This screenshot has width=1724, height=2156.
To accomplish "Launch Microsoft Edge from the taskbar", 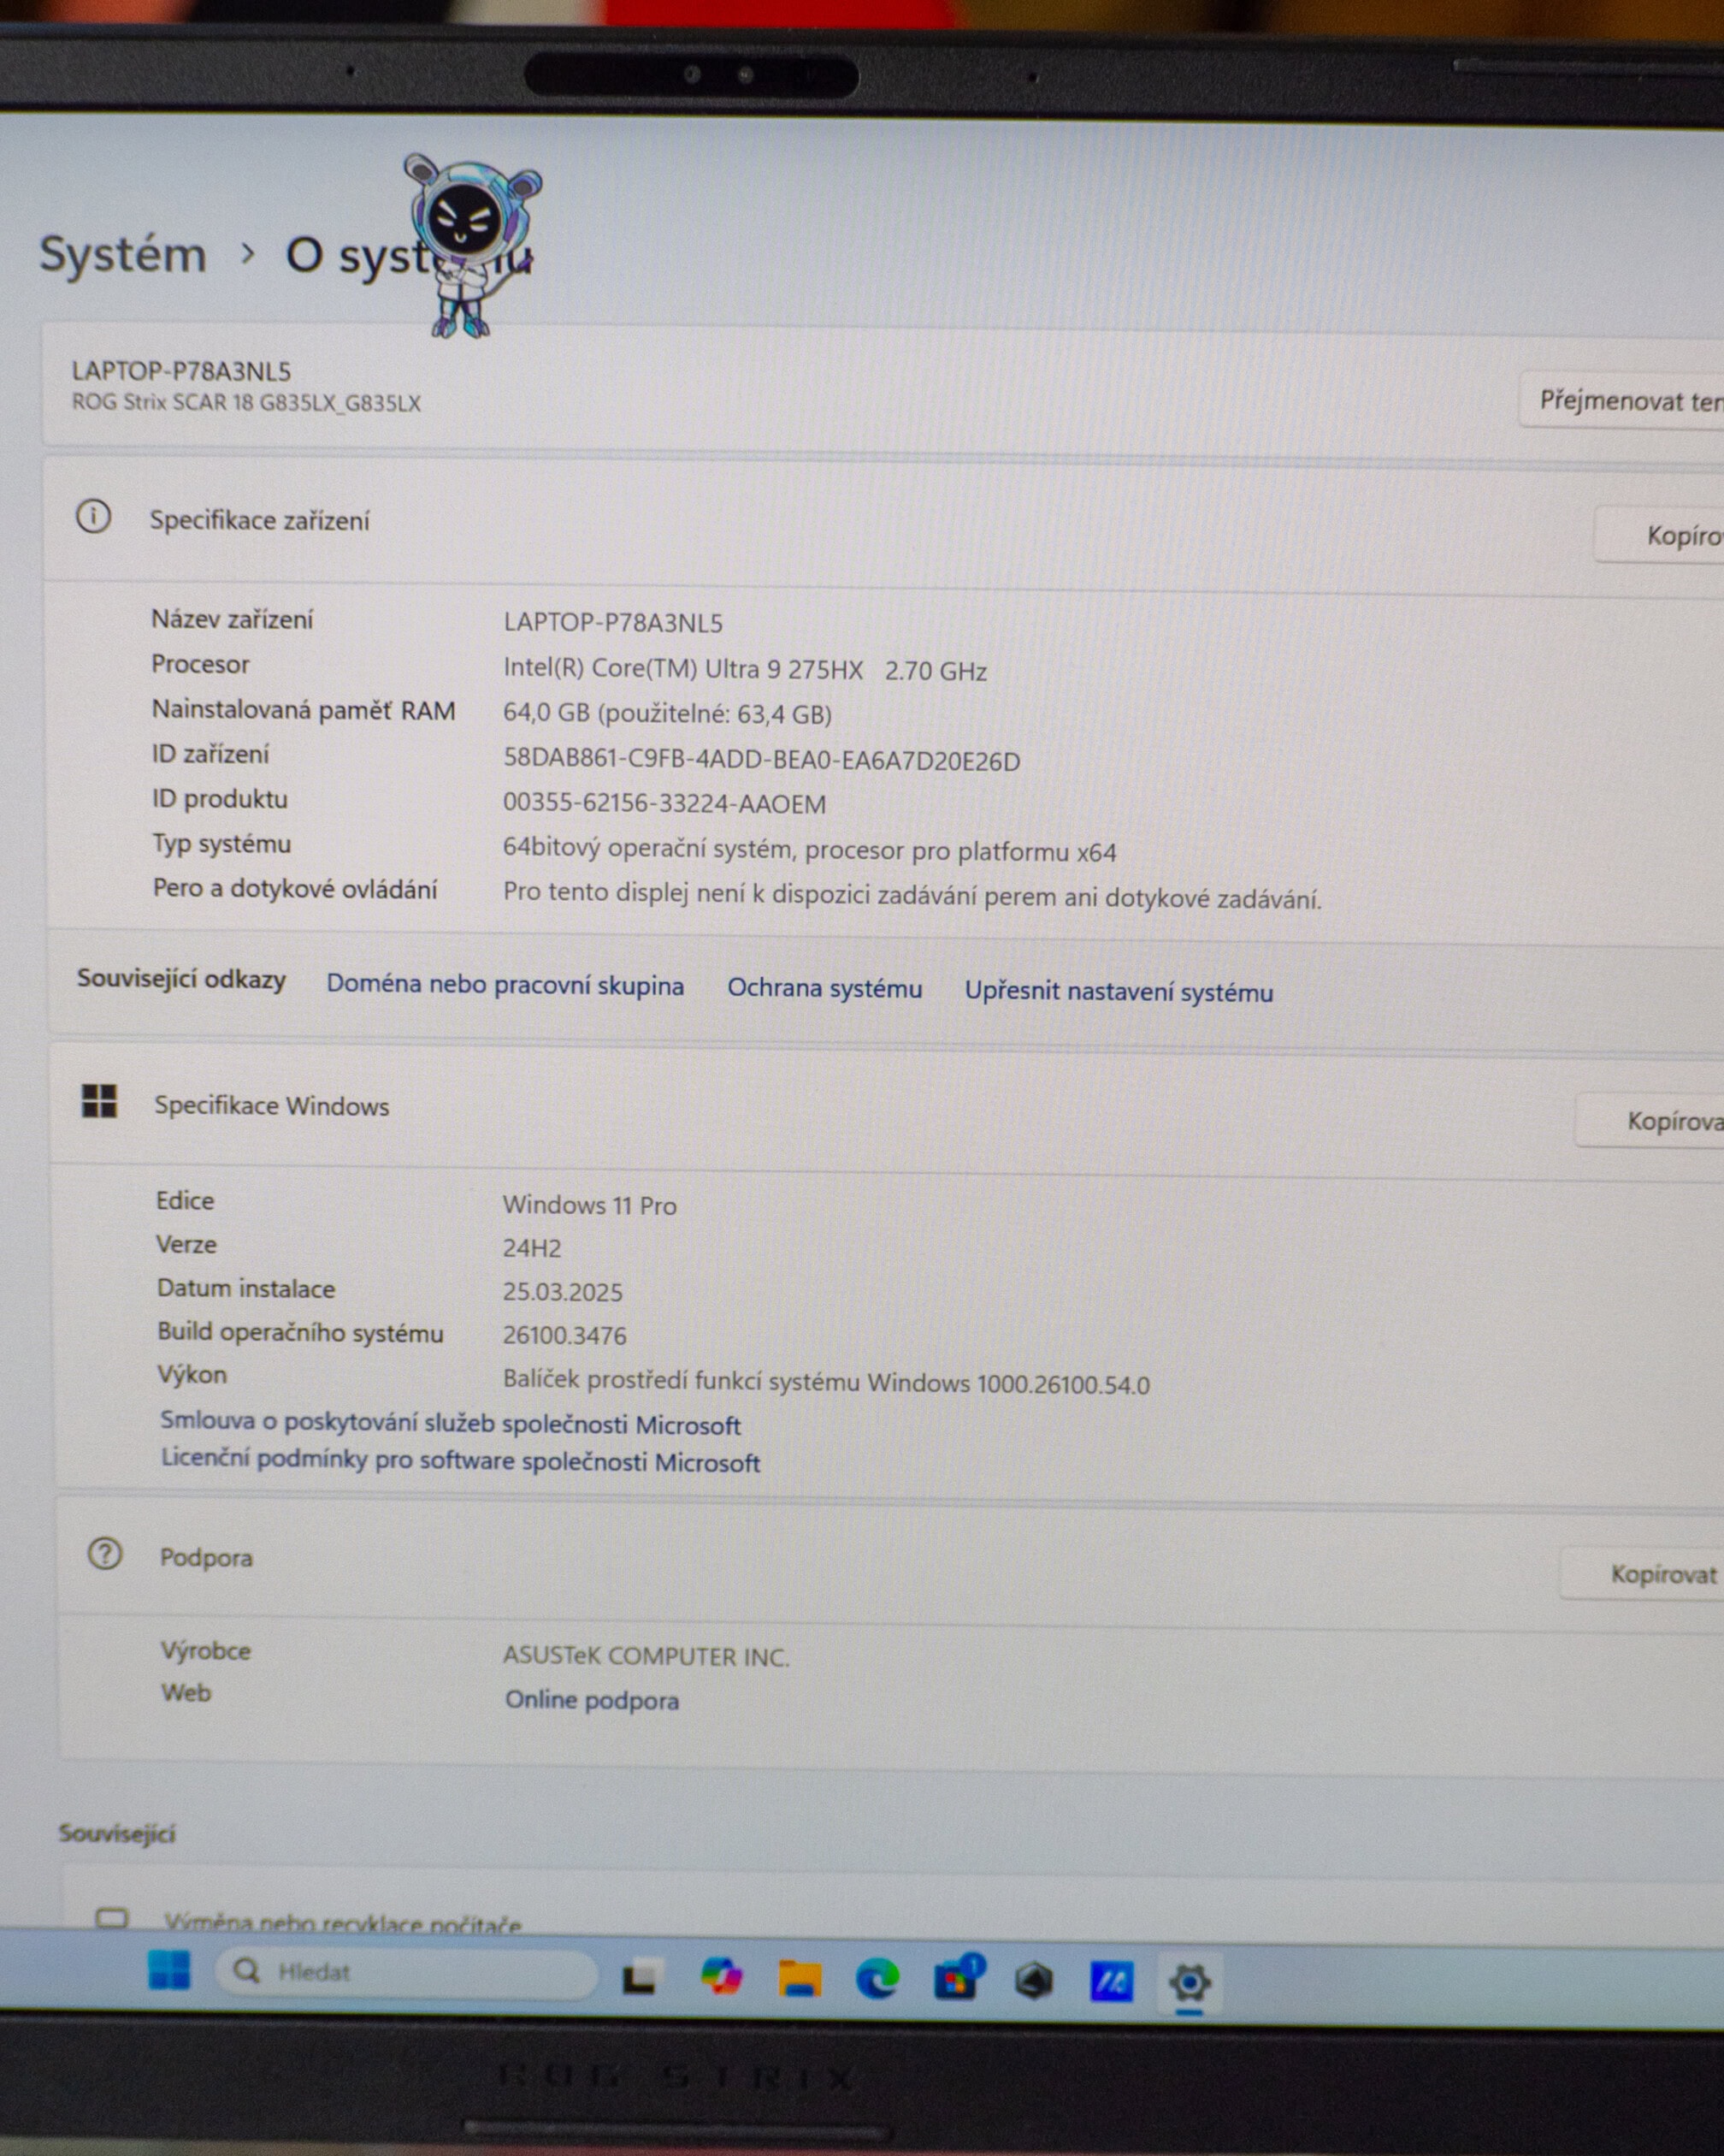I will 877,1978.
